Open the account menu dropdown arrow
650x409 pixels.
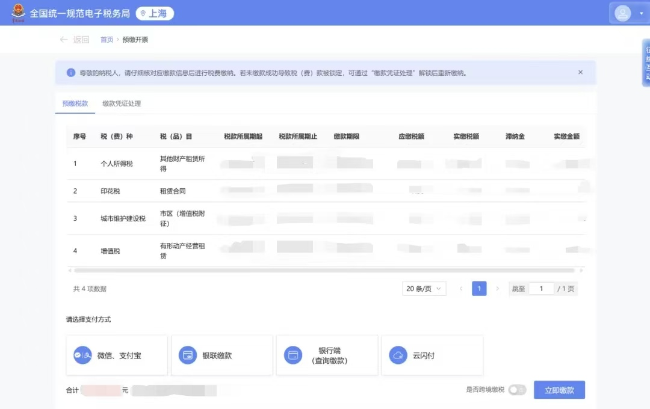(x=642, y=13)
